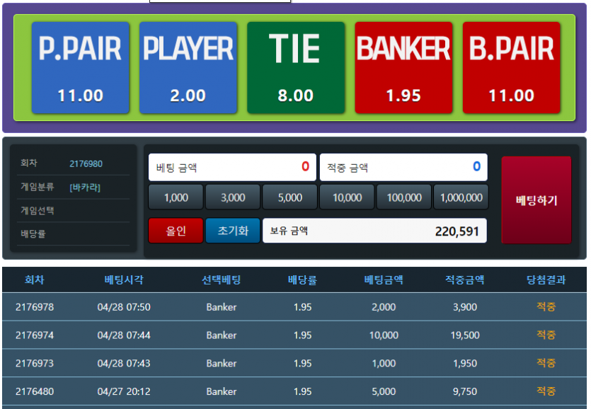Screen dimensions: 591x409
Task: Click the 적중 금액 field
Action: coord(403,168)
